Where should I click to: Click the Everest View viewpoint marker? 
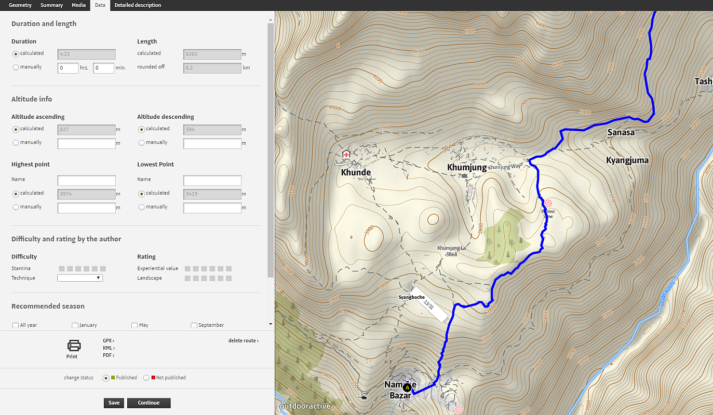(x=548, y=203)
